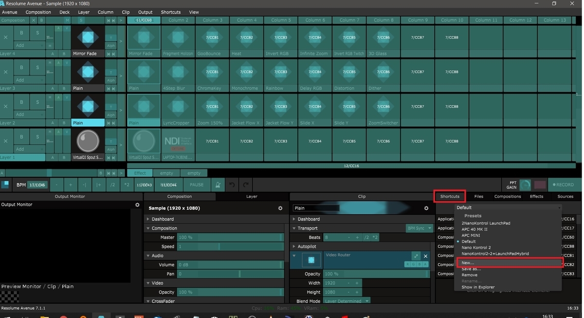The image size is (584, 318).
Task: Open clip settings via the gear icon
Action: 426,208
